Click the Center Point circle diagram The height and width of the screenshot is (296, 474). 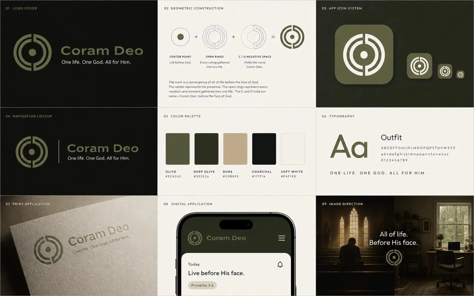(181, 37)
